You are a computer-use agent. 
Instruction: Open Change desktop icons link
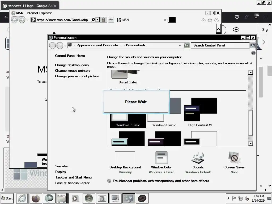click(x=72, y=65)
